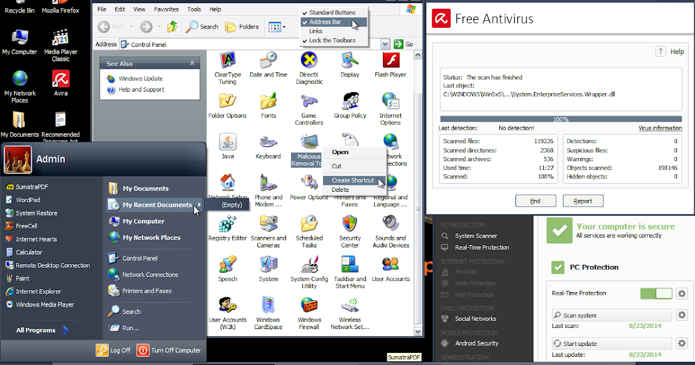Open the Back button history dropdown
Image resolution: width=695 pixels, height=365 pixels.
pos(131,27)
